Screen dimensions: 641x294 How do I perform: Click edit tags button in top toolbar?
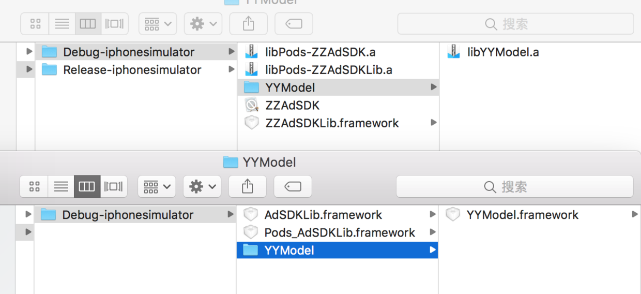tap(293, 24)
